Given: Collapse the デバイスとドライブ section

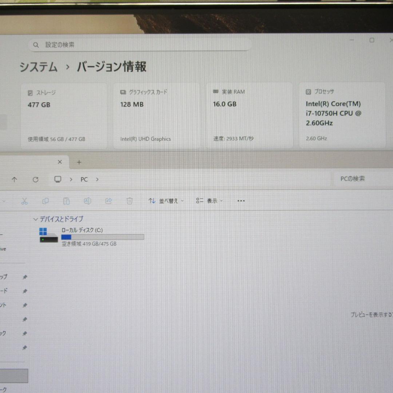Looking at the screenshot, I should pos(35,219).
